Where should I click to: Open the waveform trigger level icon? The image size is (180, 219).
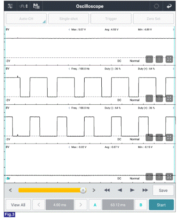click(23, 6)
